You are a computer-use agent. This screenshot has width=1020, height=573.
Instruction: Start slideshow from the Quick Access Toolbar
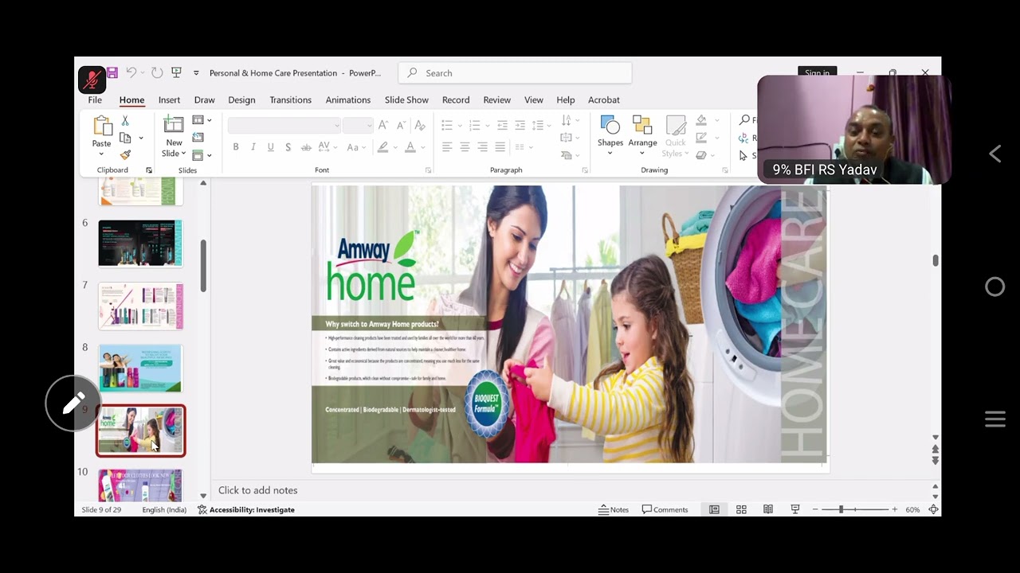point(176,72)
